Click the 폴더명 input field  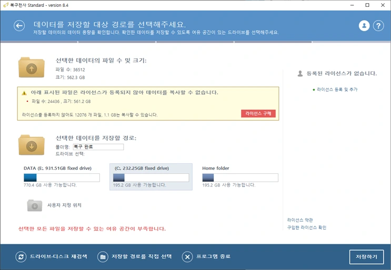tap(98, 147)
